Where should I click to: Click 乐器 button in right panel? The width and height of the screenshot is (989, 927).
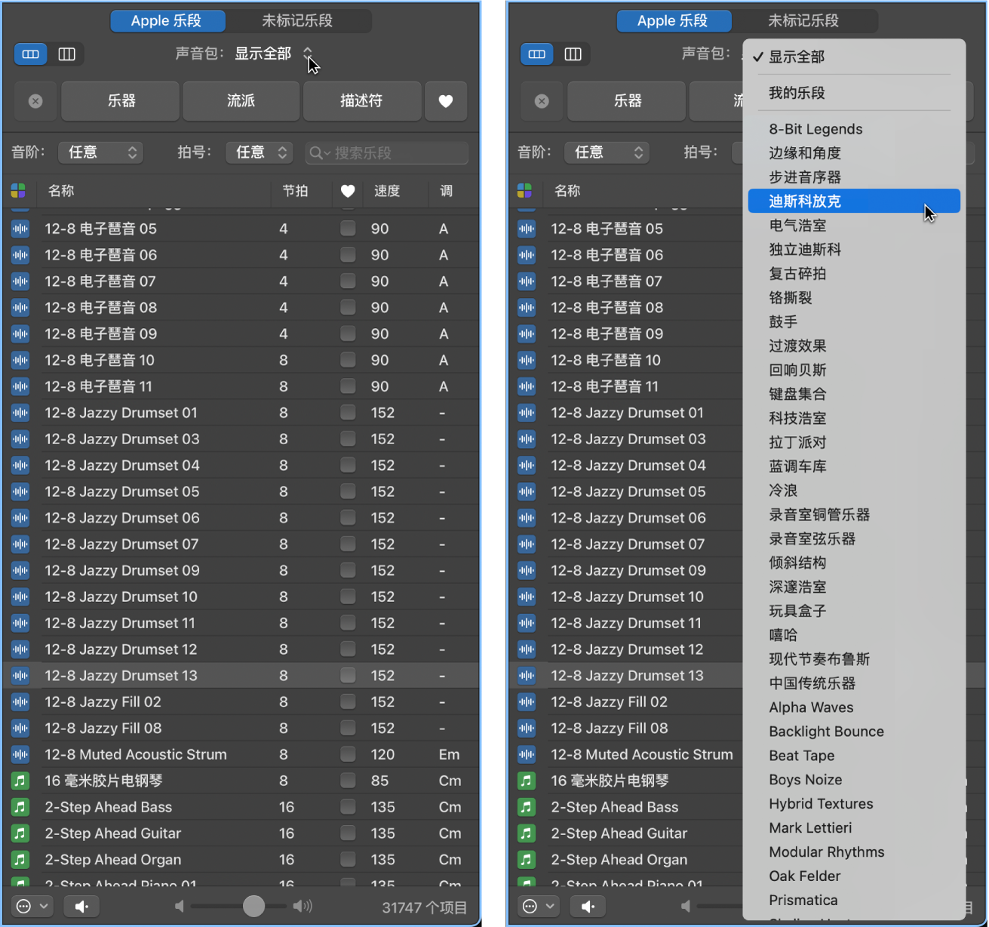(x=627, y=101)
